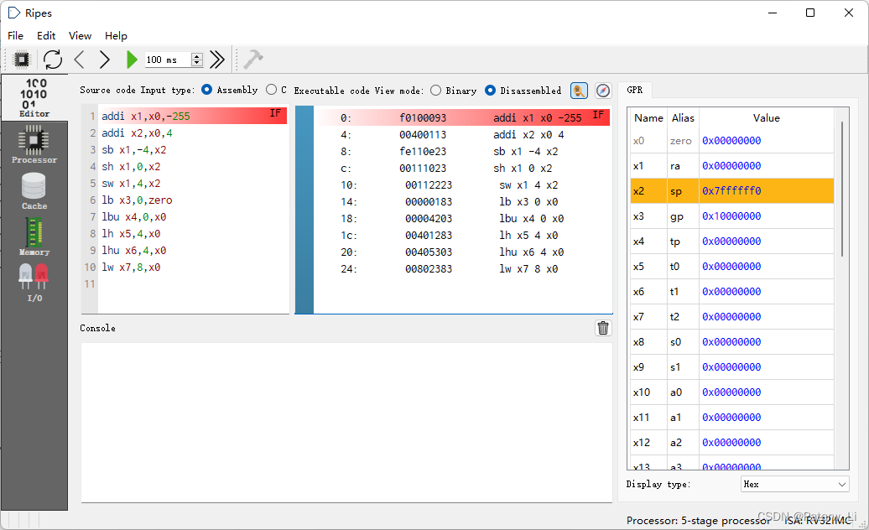Switch to the Processor view
869x530 pixels.
(34, 144)
